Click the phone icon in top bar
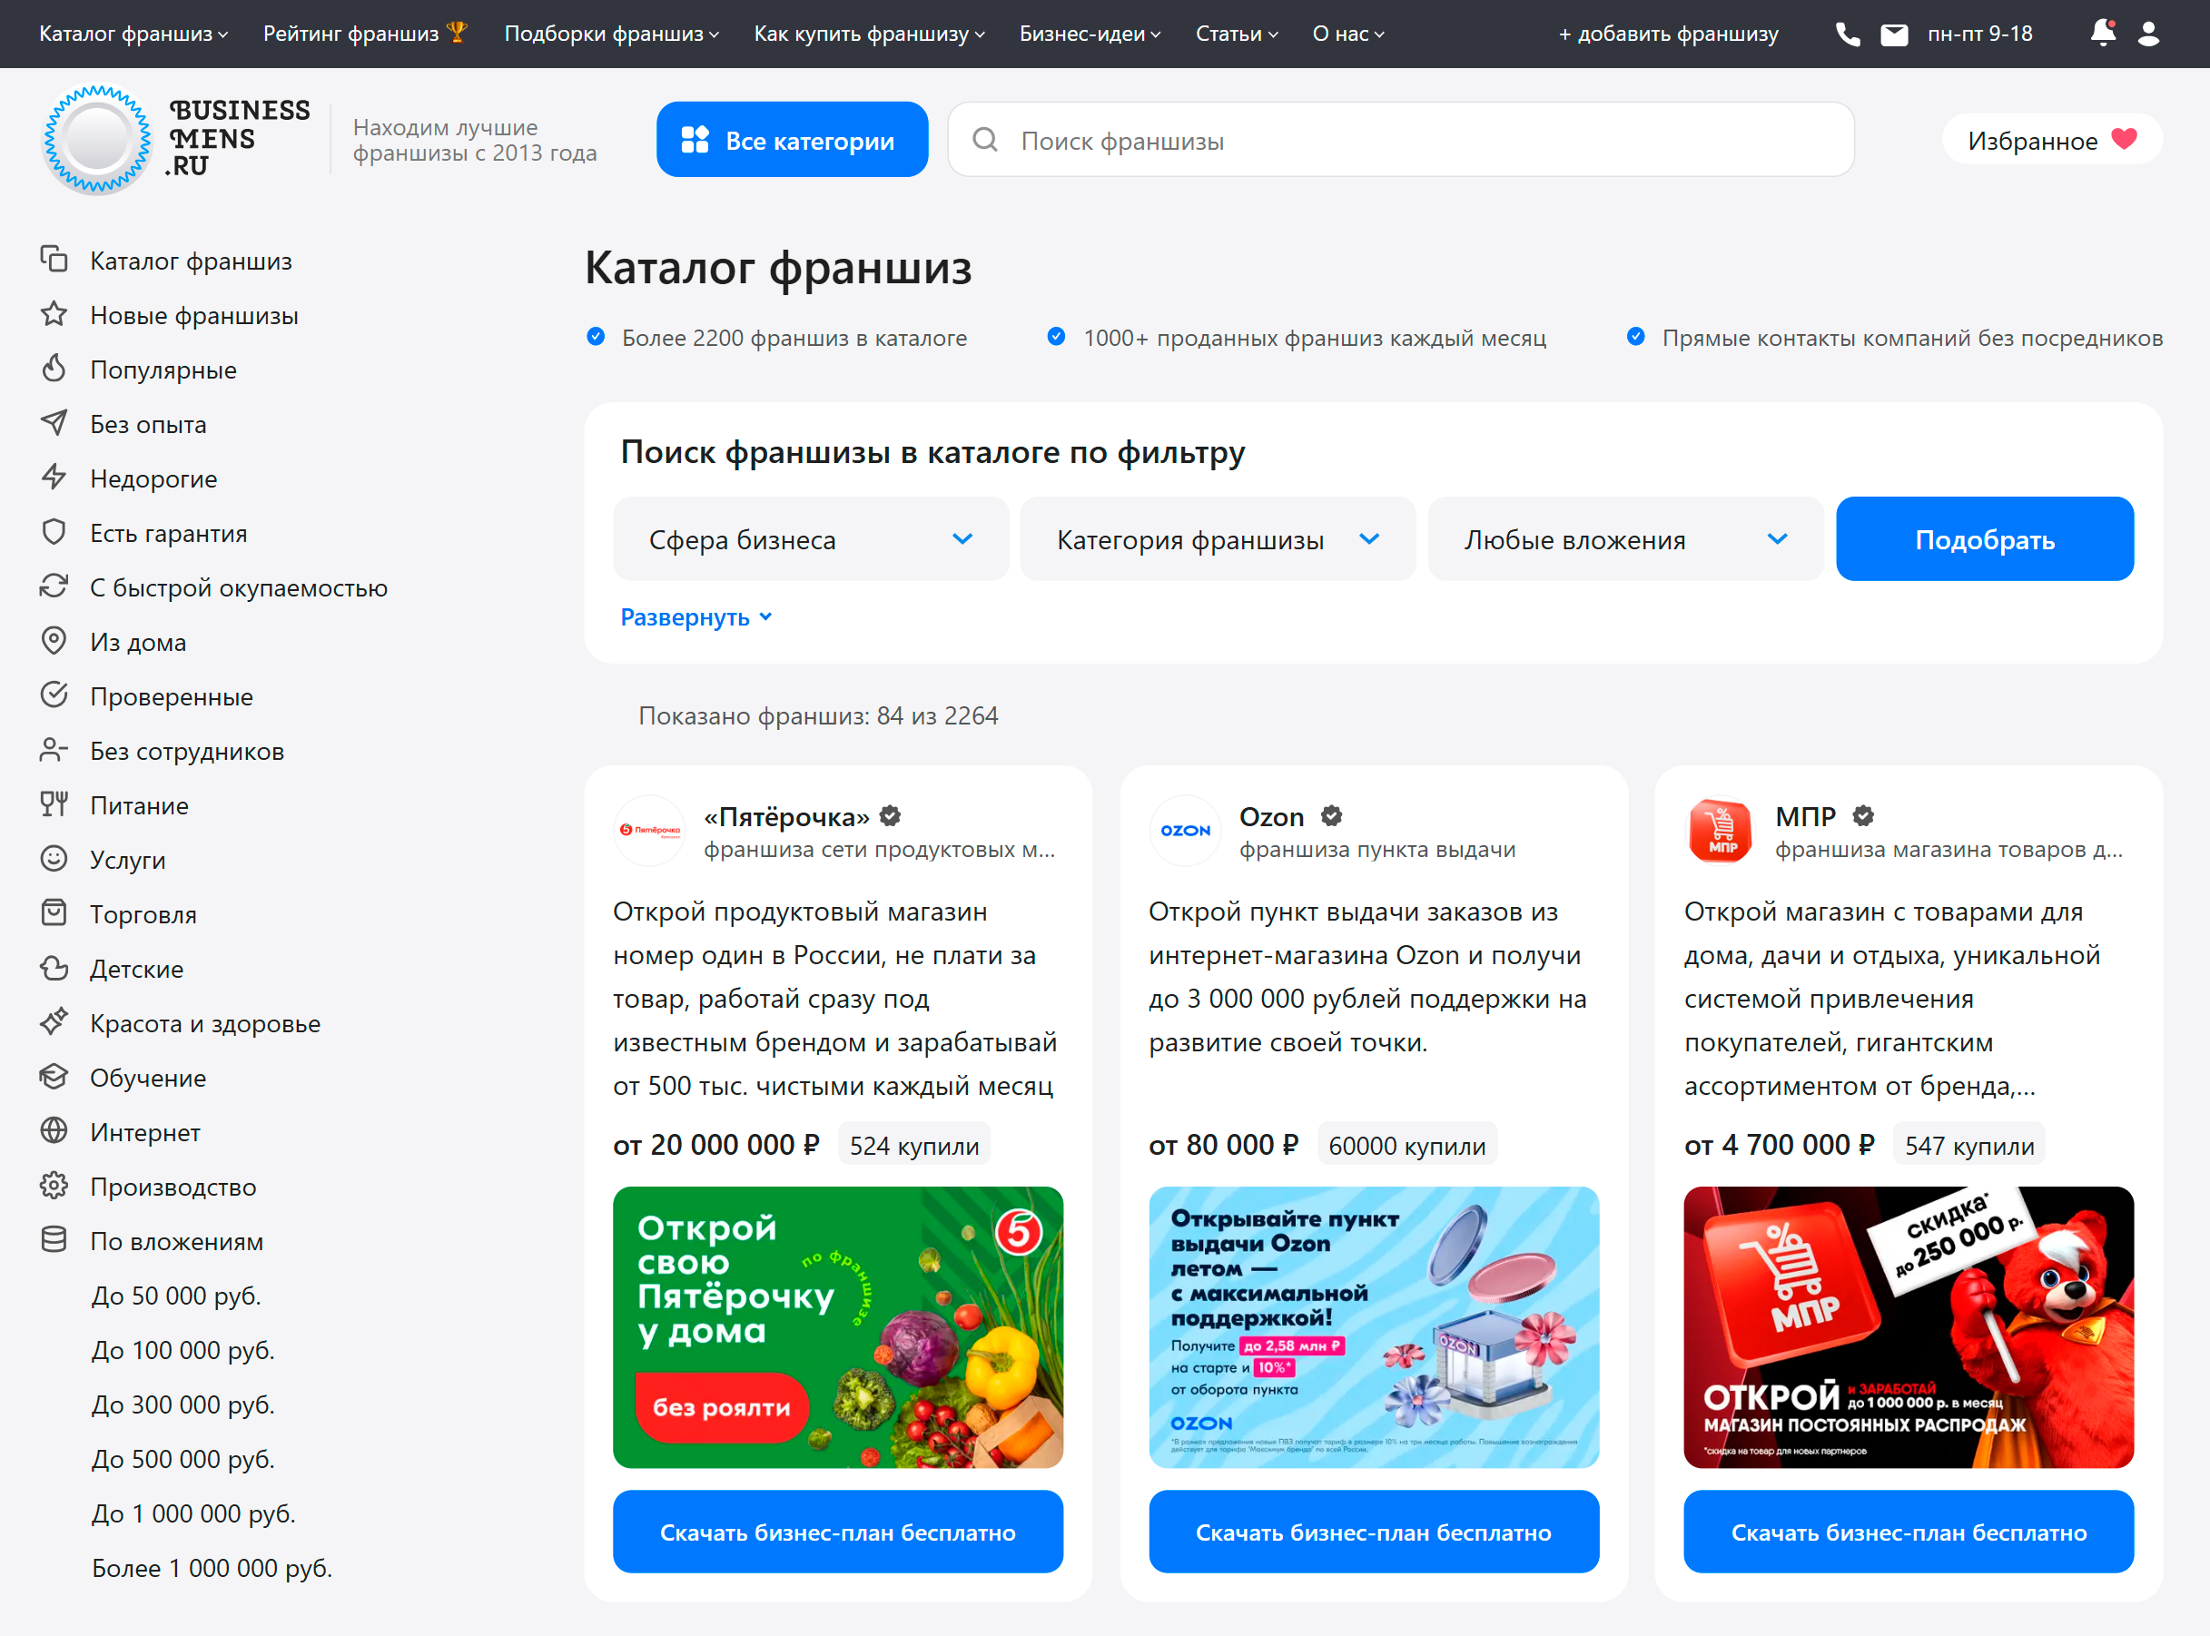2210x1636 pixels. coord(1847,34)
